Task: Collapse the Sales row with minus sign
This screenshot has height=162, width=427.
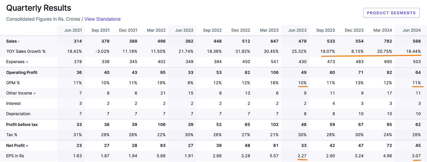Action: (x=19, y=41)
